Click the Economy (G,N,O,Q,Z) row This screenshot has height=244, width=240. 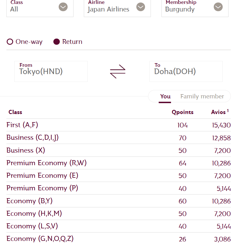point(40,239)
